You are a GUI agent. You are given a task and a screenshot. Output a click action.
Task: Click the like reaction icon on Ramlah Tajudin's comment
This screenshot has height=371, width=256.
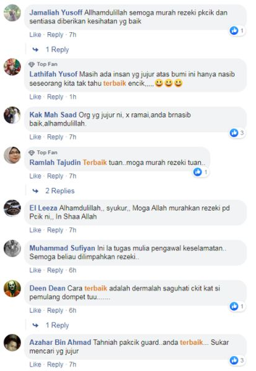(x=197, y=172)
